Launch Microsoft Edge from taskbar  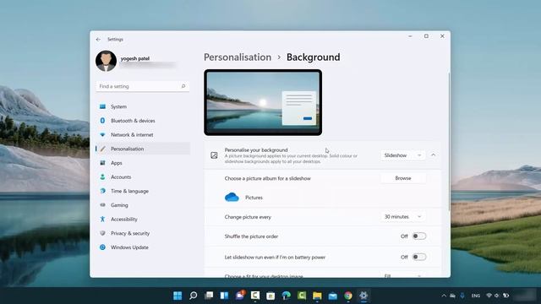click(286, 296)
